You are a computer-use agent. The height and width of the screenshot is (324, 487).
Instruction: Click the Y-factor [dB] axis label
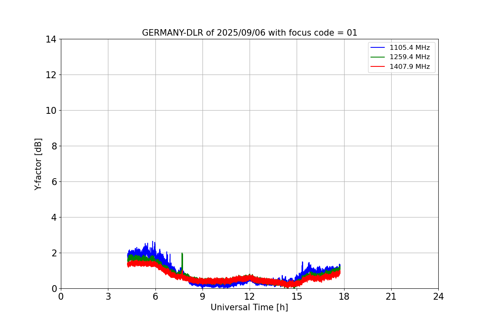pos(38,164)
